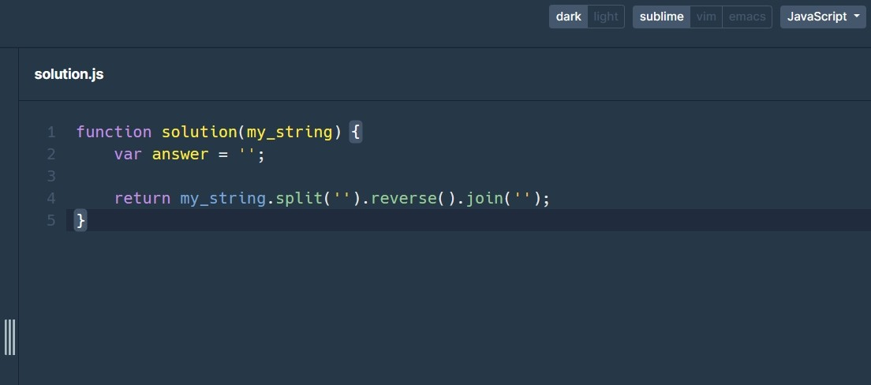Click line number 1 in gutter

click(51, 133)
